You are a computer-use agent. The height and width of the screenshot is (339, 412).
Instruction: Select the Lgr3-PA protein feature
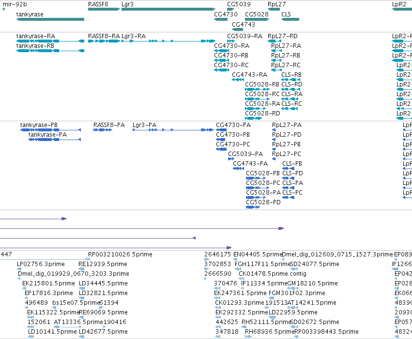[x=173, y=130]
